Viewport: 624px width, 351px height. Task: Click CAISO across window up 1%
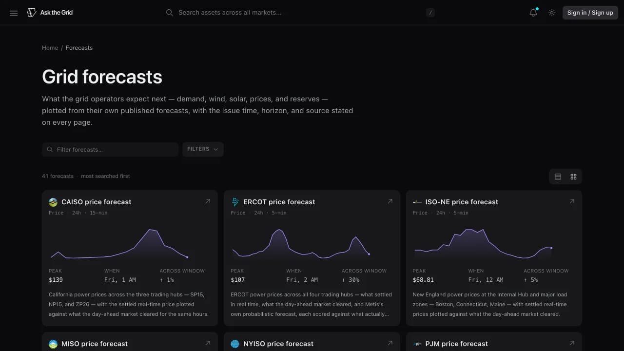tap(167, 280)
